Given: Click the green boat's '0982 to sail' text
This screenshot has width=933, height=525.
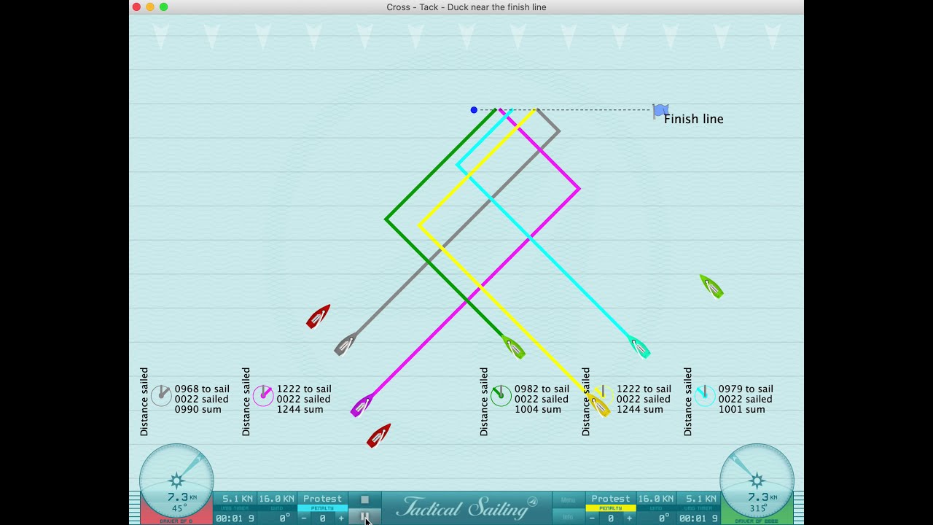Looking at the screenshot, I should (542, 389).
